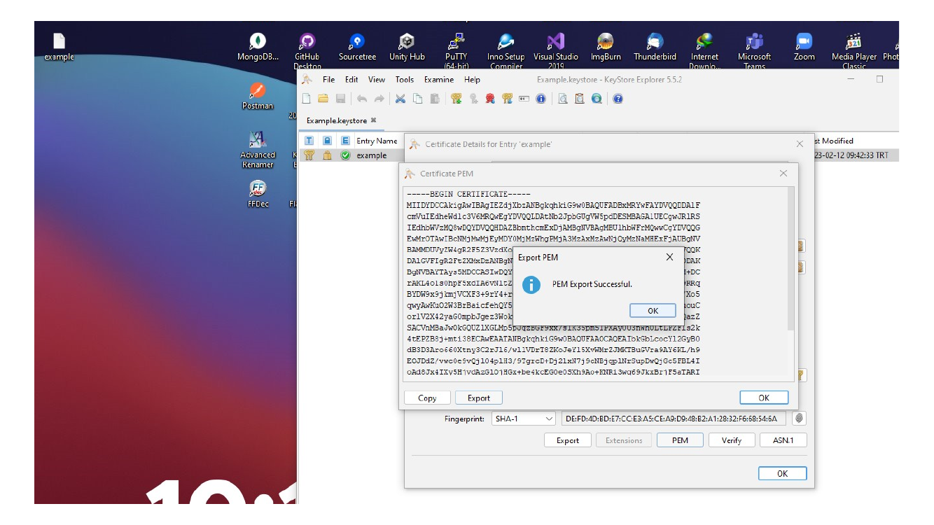The image size is (934, 525).
Task: Click the Generate Secret Key icon
Action: [x=473, y=99]
